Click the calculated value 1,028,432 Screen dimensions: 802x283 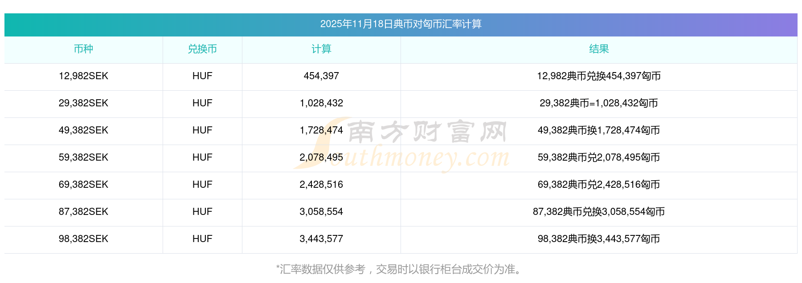(321, 103)
